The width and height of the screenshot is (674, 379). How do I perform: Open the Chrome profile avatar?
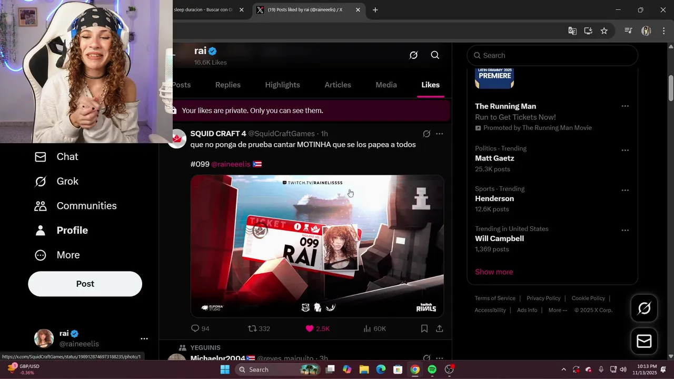646,31
